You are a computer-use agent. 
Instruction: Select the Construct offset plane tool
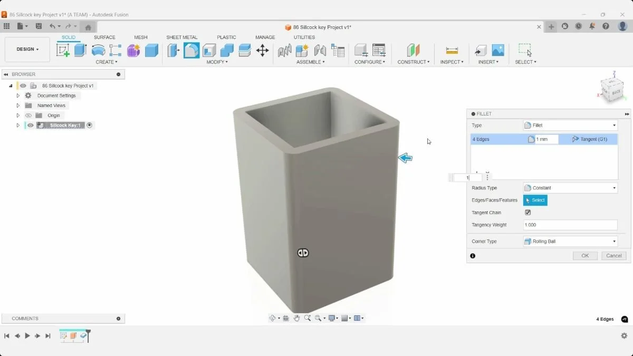coord(413,50)
